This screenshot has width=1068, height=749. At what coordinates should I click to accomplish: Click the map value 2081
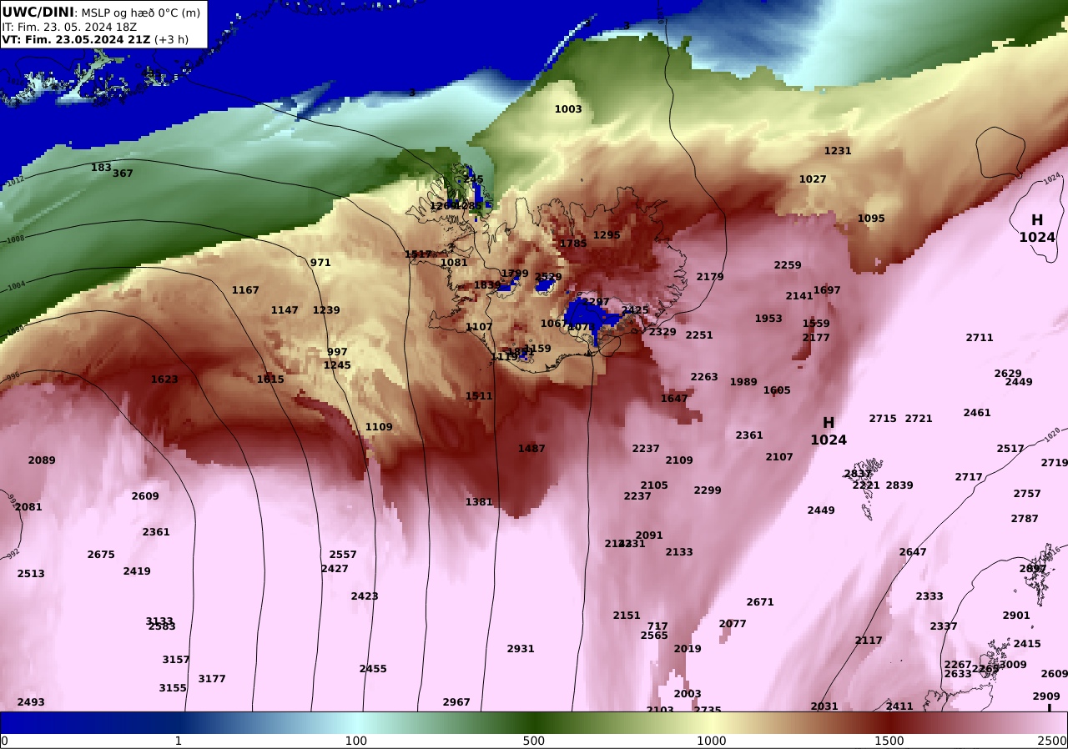coord(28,507)
